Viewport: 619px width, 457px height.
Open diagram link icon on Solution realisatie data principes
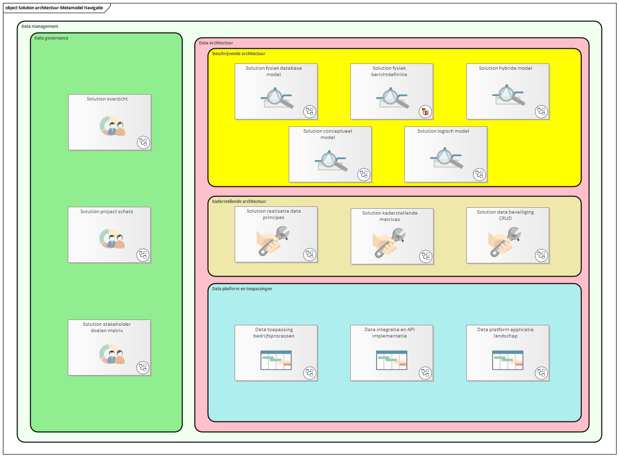[x=310, y=255]
